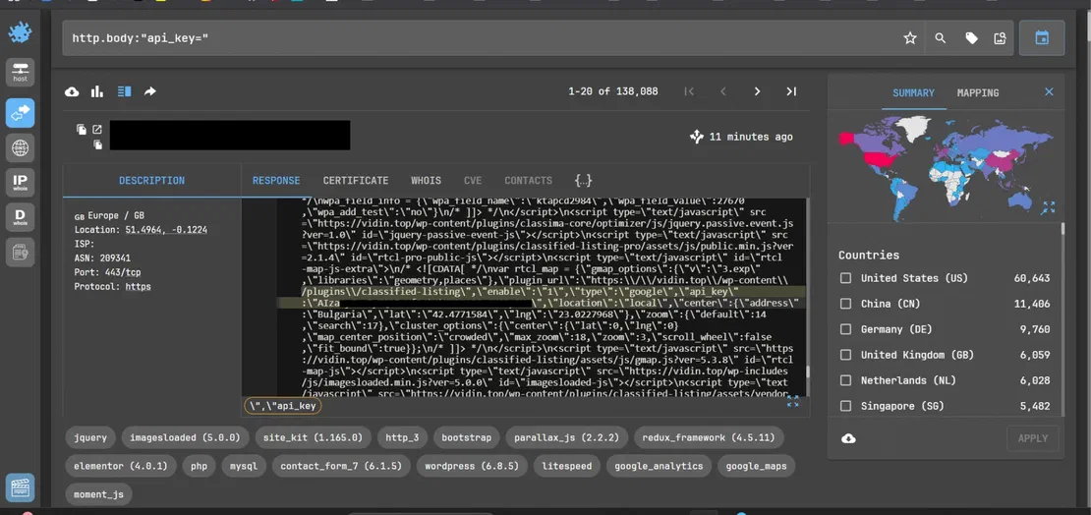
Task: Click the location coordinates 51.4964, -0.1224
Action: pyautogui.click(x=166, y=230)
